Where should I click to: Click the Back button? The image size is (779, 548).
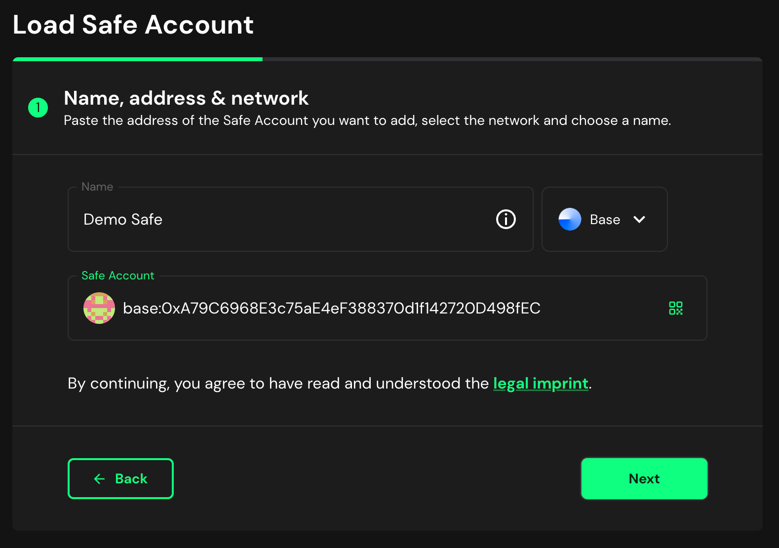120,478
